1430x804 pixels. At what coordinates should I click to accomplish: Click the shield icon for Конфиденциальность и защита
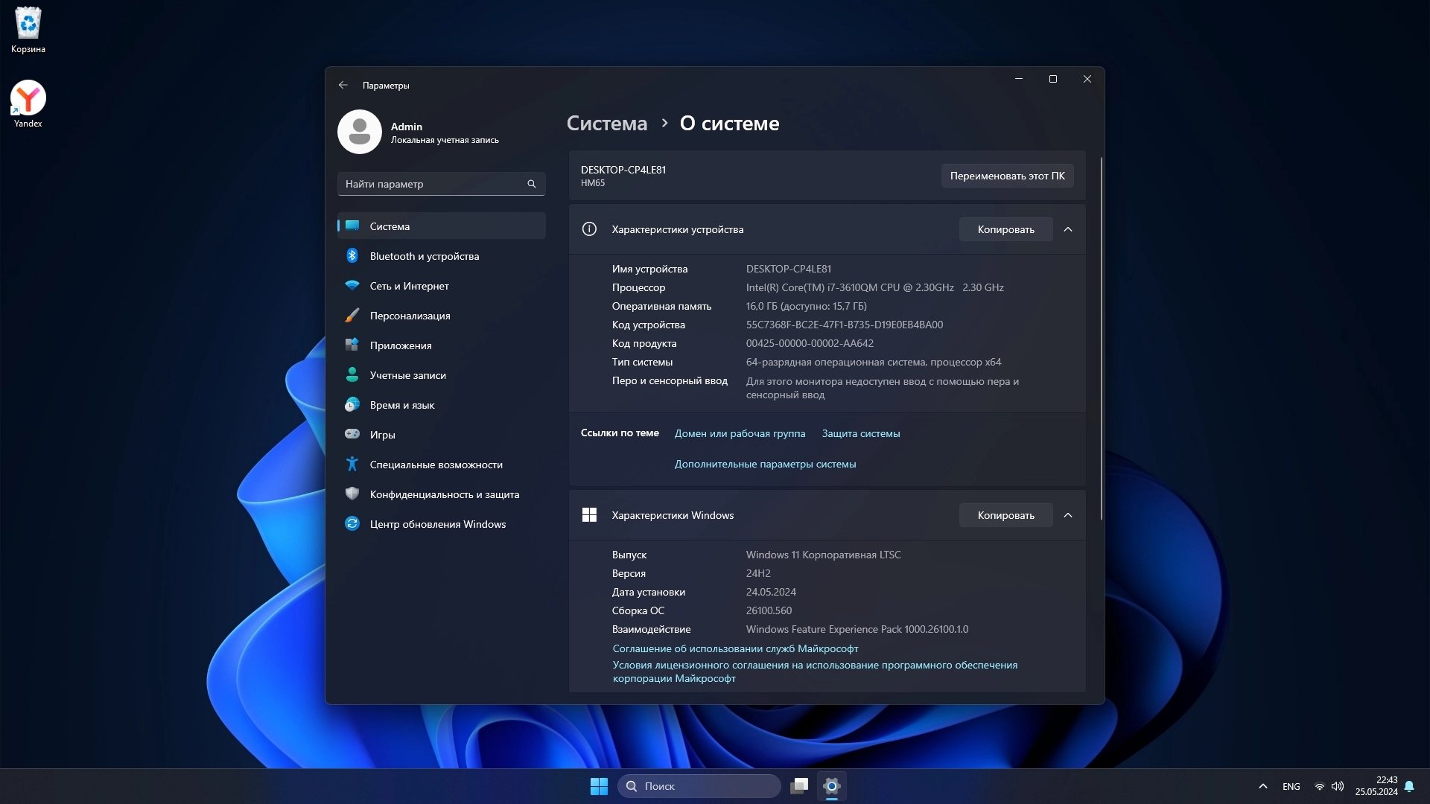352,494
